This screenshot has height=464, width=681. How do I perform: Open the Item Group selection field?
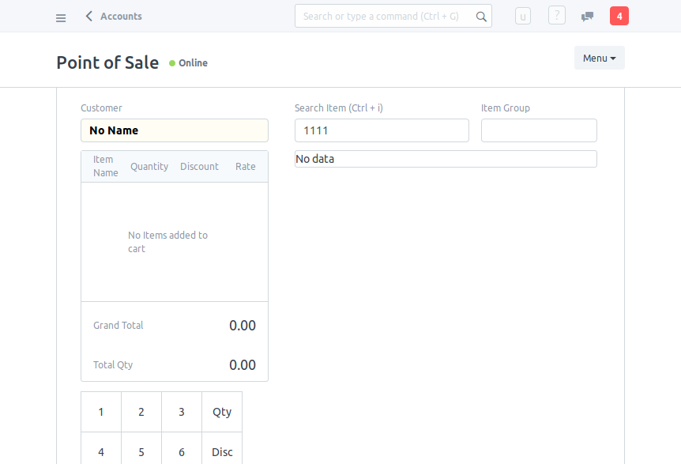point(539,130)
